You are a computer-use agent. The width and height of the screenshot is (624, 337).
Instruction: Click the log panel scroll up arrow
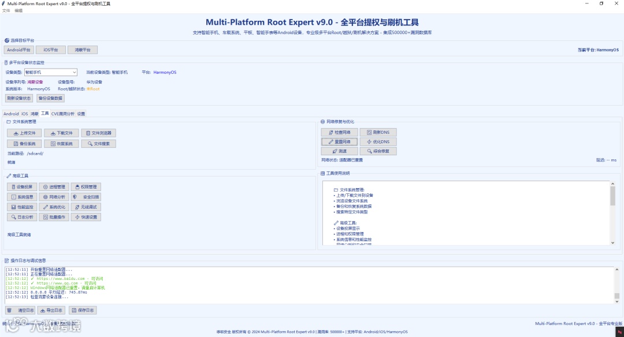tap(617, 269)
